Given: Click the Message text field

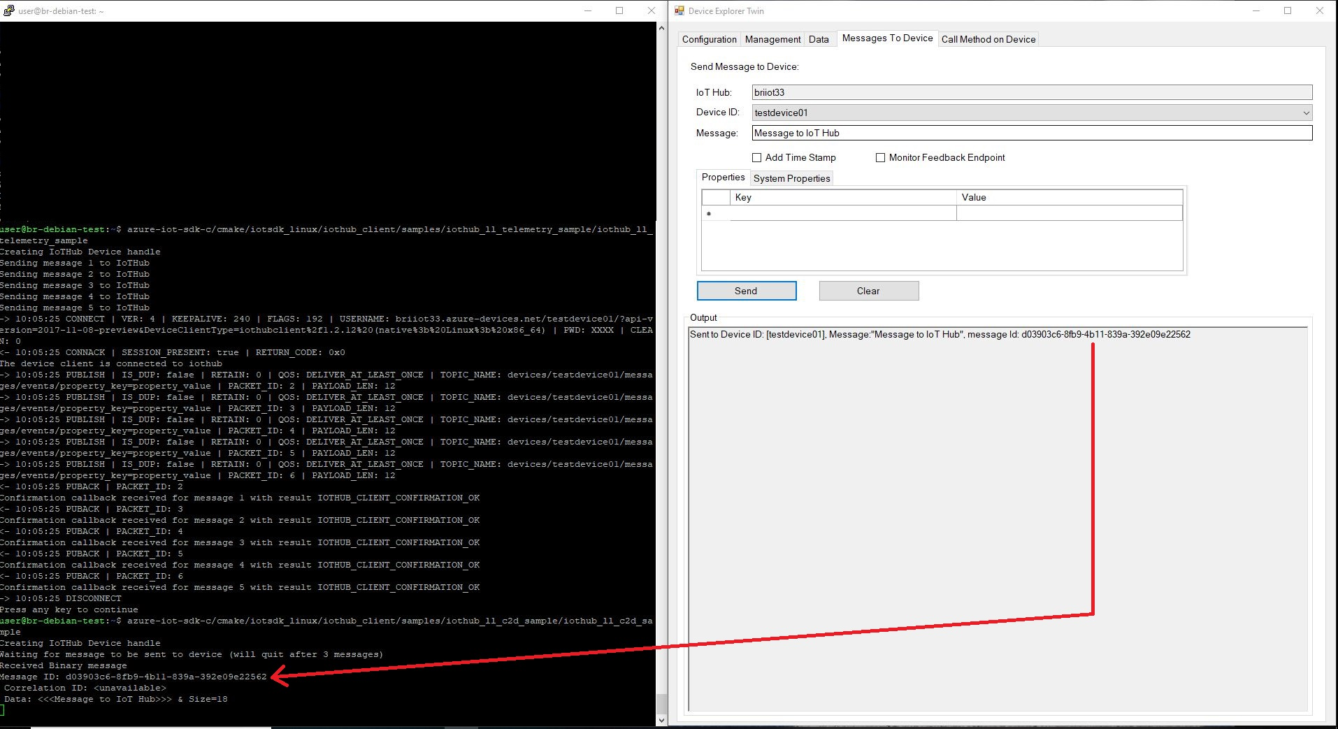Looking at the screenshot, I should pos(1032,133).
